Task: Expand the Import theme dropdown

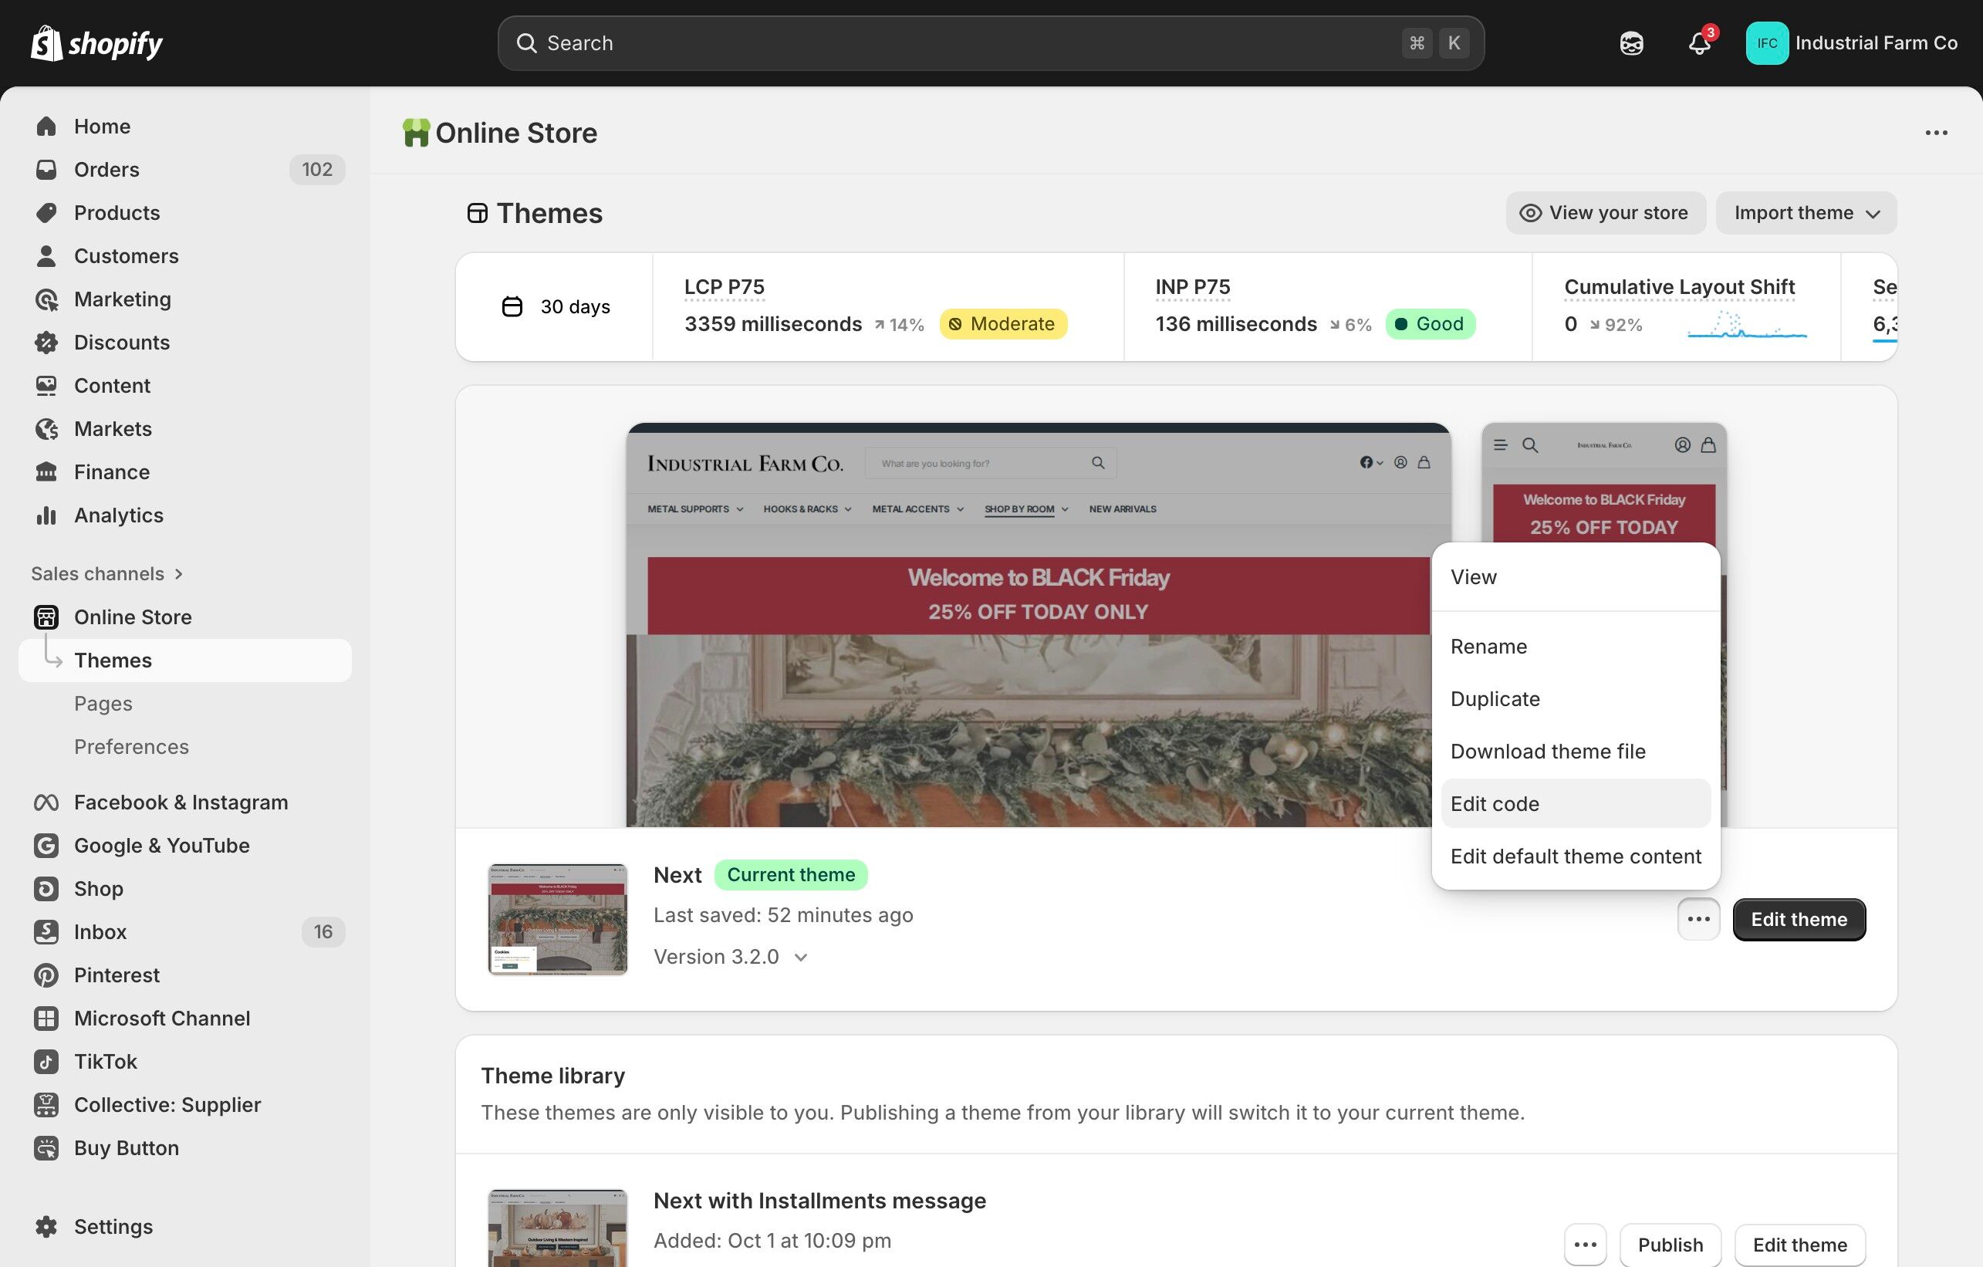Action: click(x=1805, y=212)
